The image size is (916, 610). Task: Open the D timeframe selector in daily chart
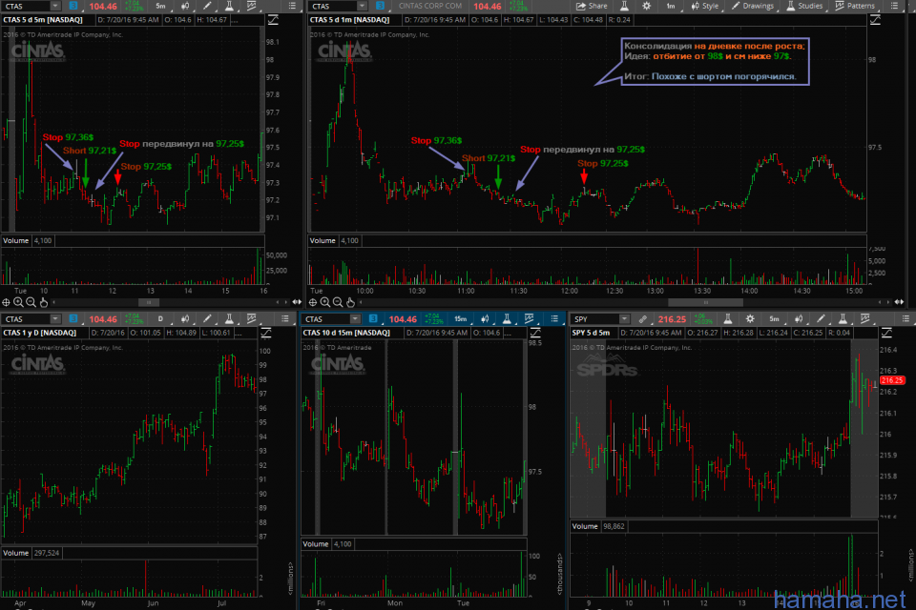tap(160, 319)
